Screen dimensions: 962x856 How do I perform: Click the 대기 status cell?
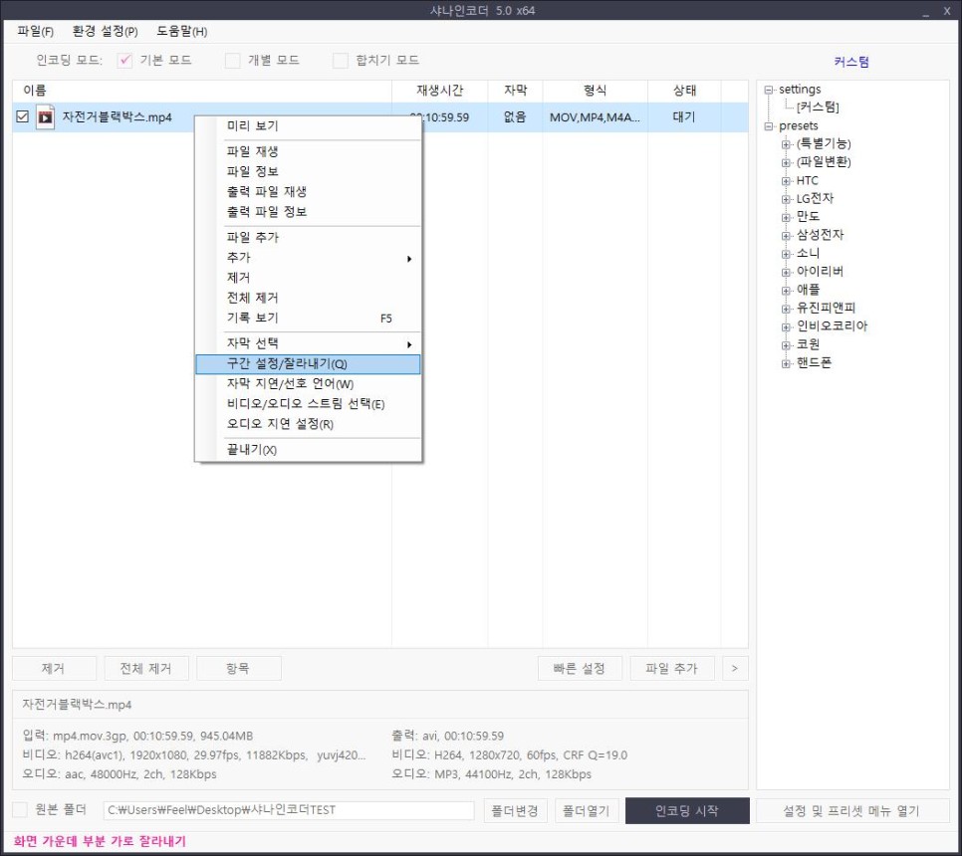(x=684, y=117)
